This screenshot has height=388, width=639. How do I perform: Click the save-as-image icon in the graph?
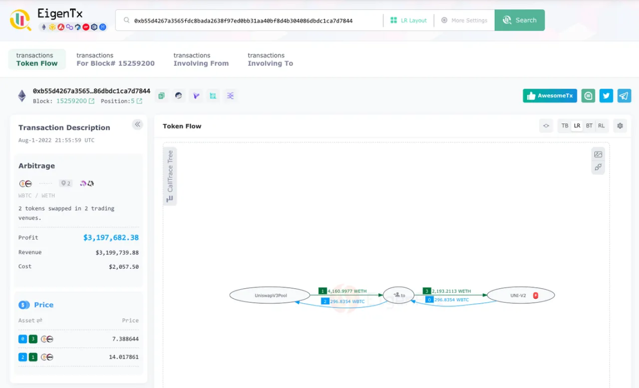click(x=598, y=155)
